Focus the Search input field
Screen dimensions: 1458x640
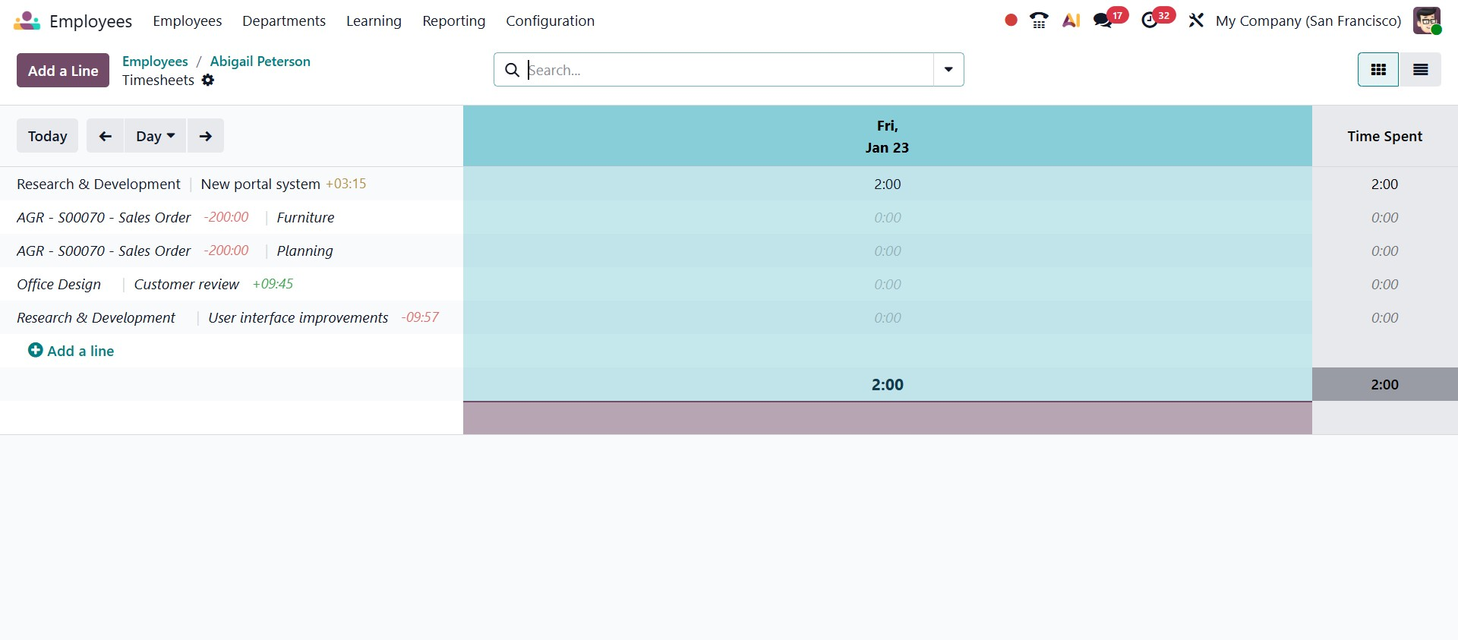tap(729, 70)
